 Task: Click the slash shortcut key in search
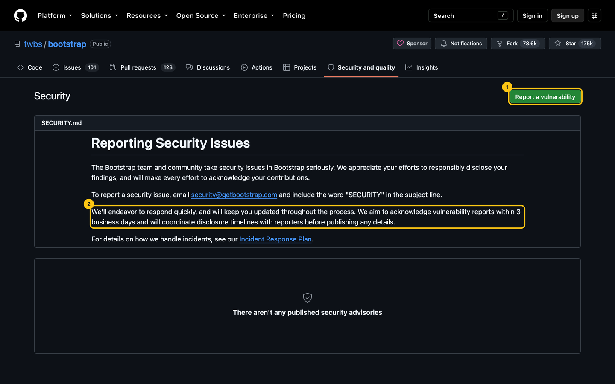tap(503, 15)
